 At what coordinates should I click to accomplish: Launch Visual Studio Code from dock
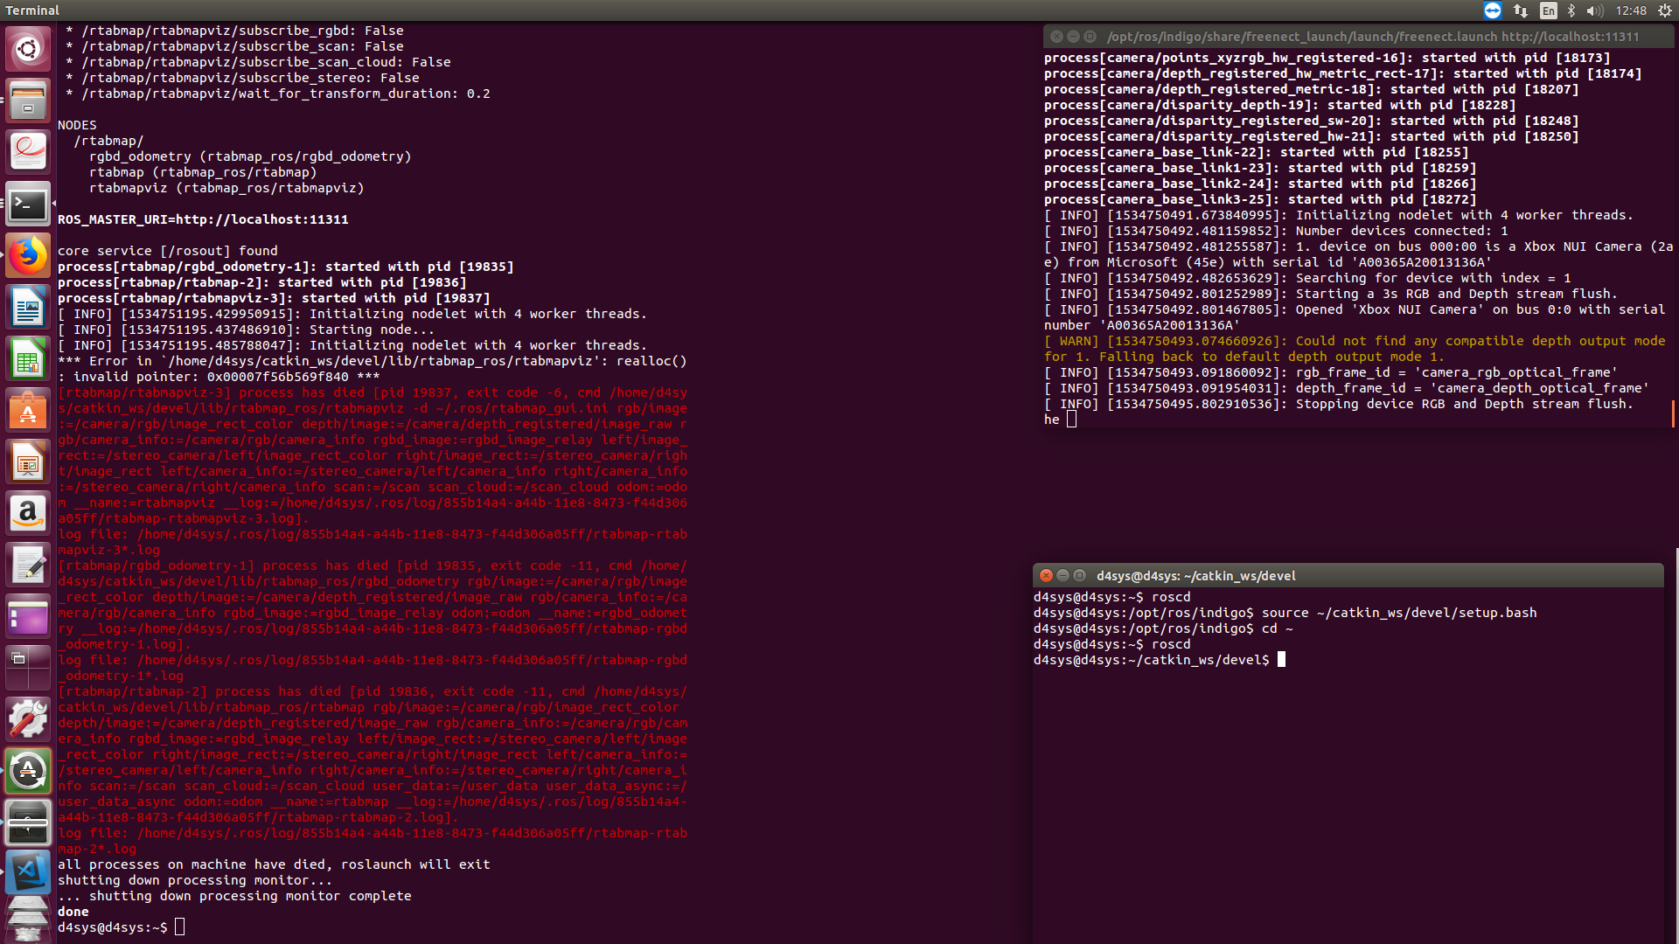(28, 871)
